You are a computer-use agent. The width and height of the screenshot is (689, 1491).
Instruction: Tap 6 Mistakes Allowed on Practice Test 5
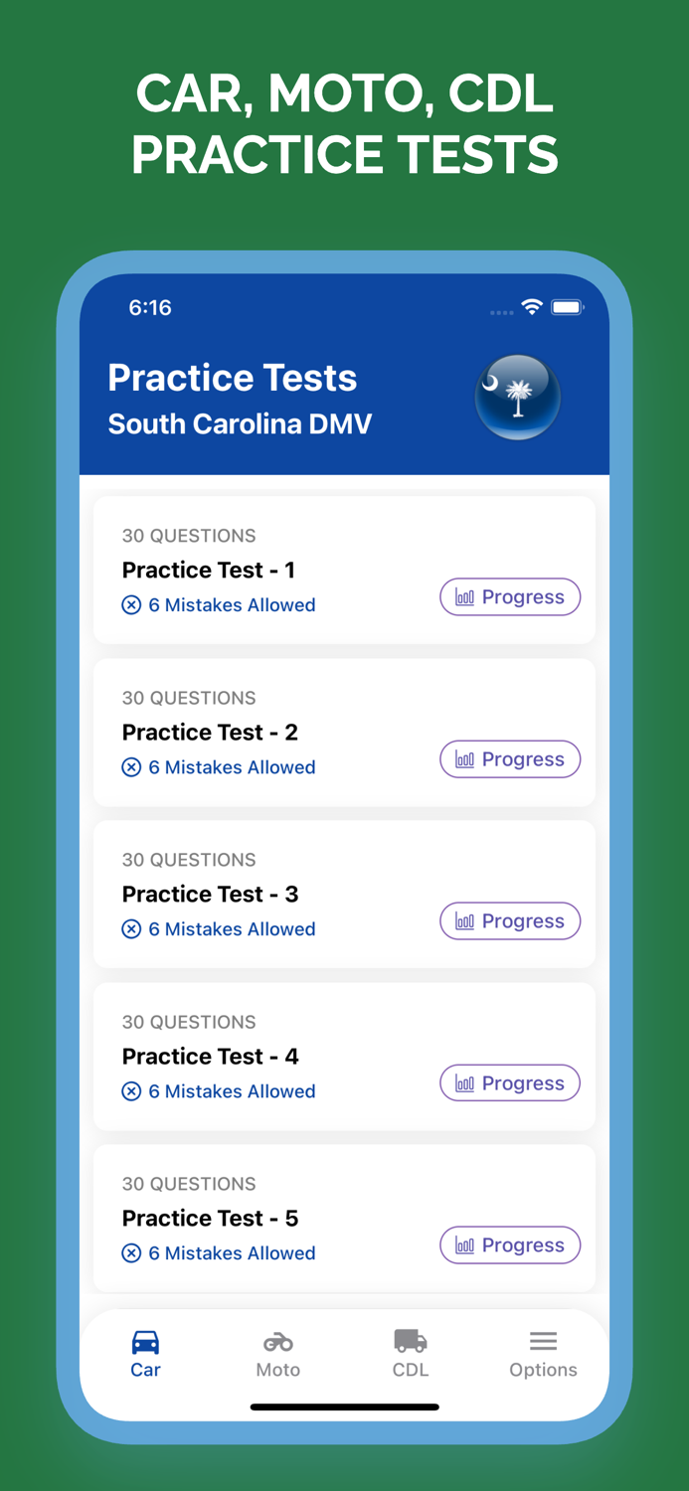[219, 1252]
